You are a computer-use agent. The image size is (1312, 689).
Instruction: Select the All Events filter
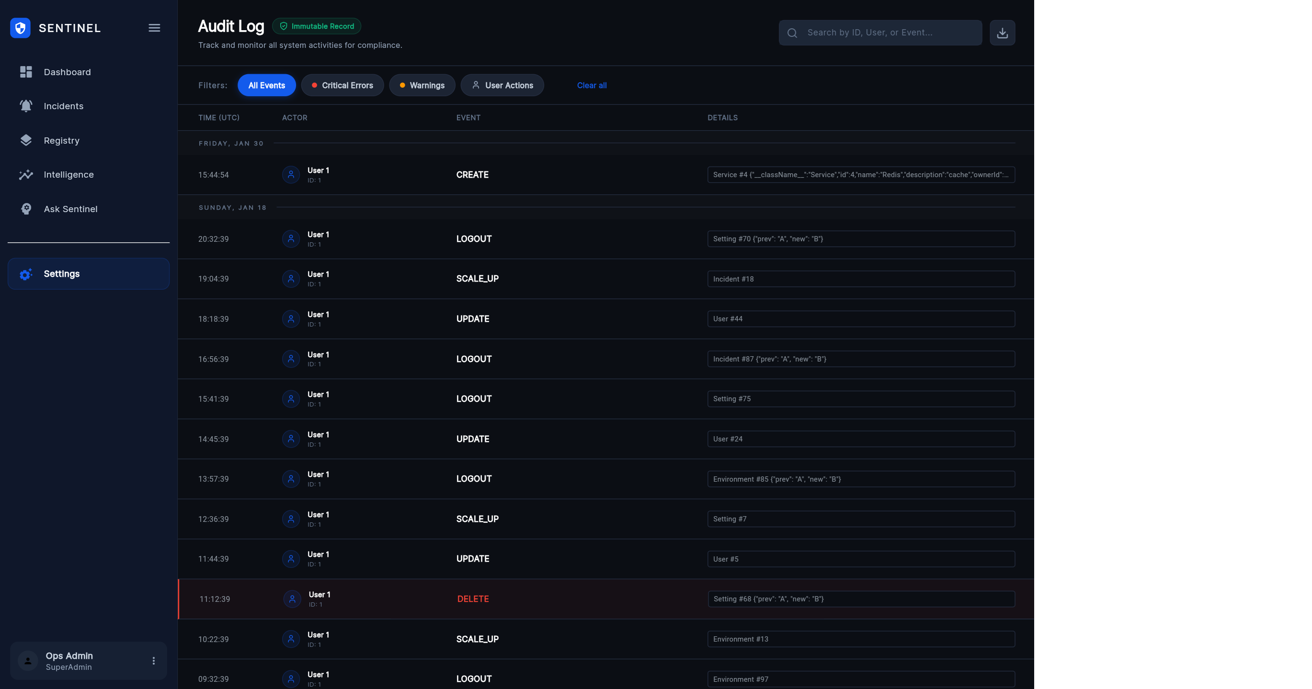click(x=266, y=85)
